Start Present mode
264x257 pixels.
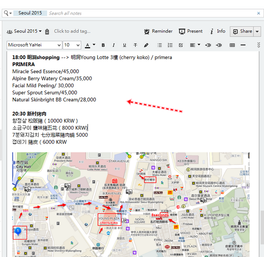coord(190,31)
